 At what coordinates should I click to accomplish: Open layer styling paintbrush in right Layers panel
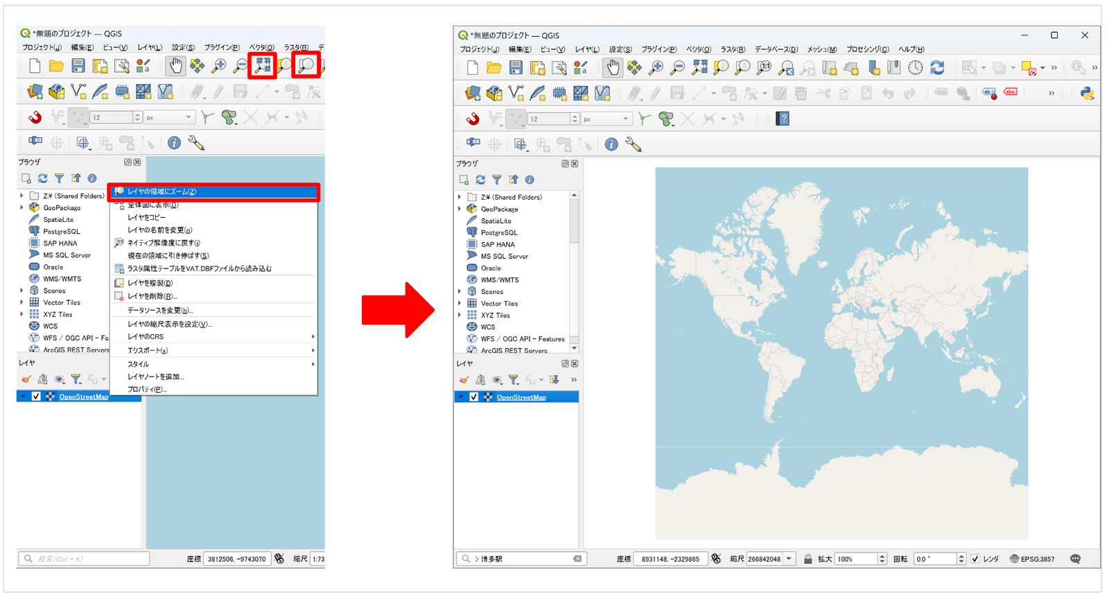[464, 379]
